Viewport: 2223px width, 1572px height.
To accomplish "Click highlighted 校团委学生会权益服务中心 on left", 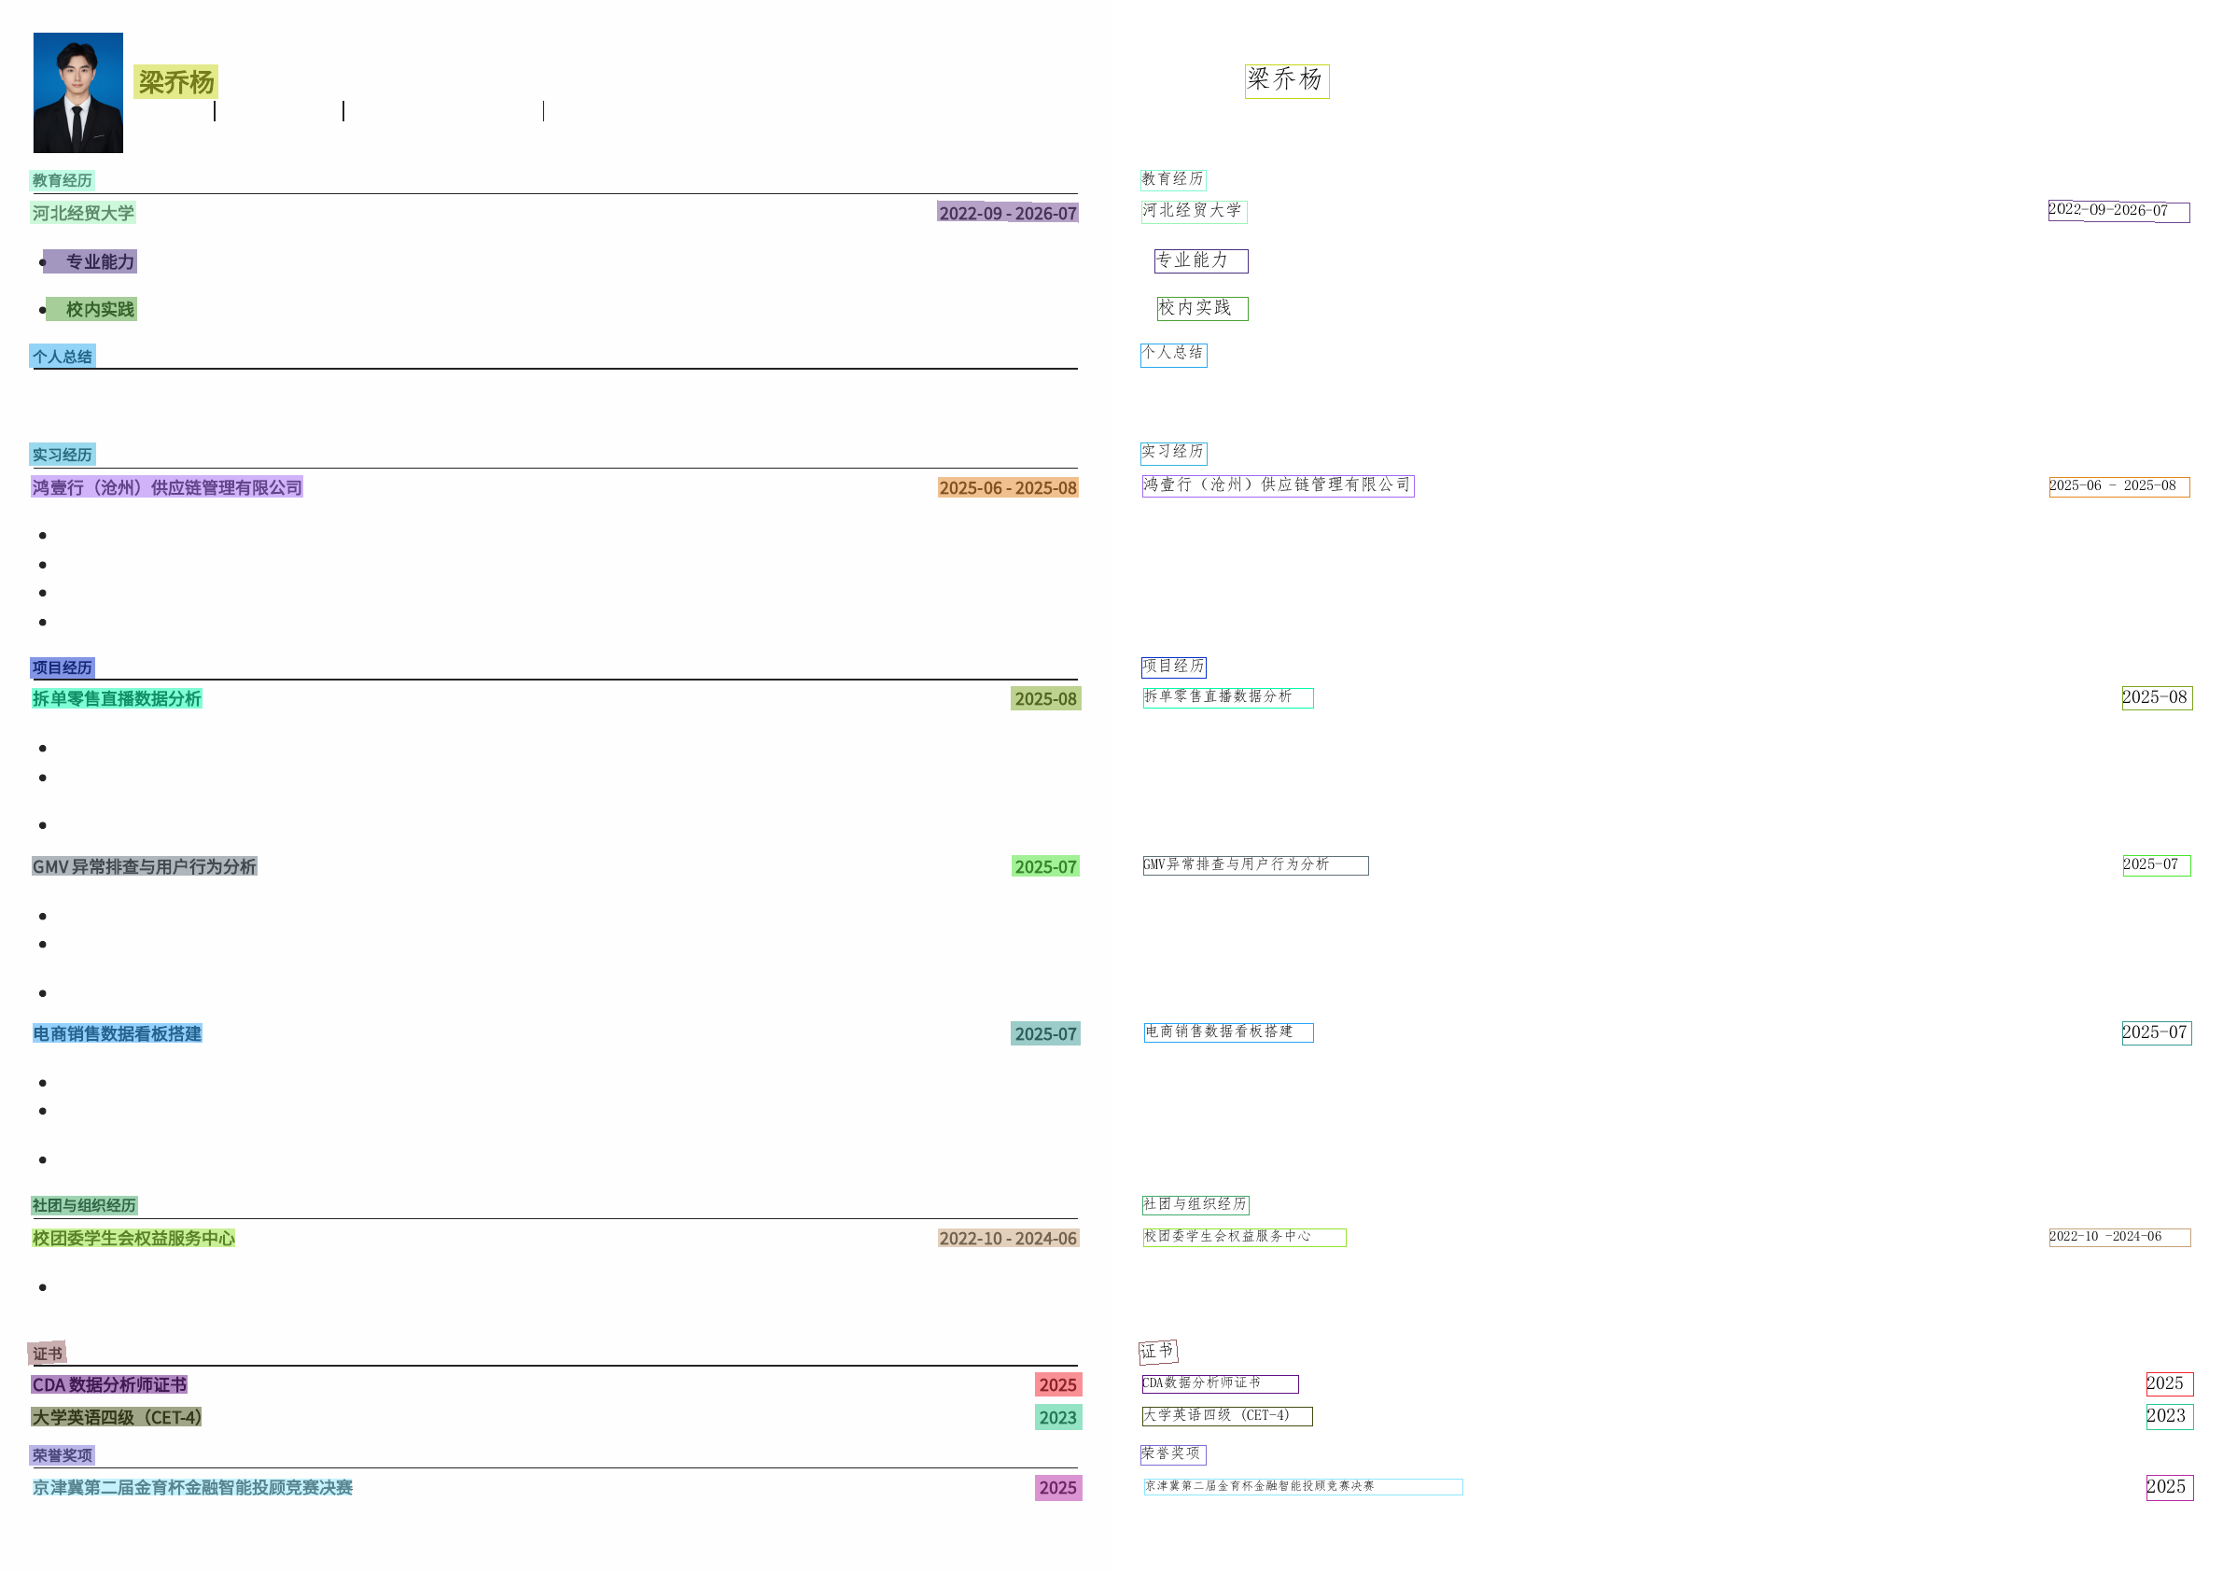I will click(x=133, y=1238).
